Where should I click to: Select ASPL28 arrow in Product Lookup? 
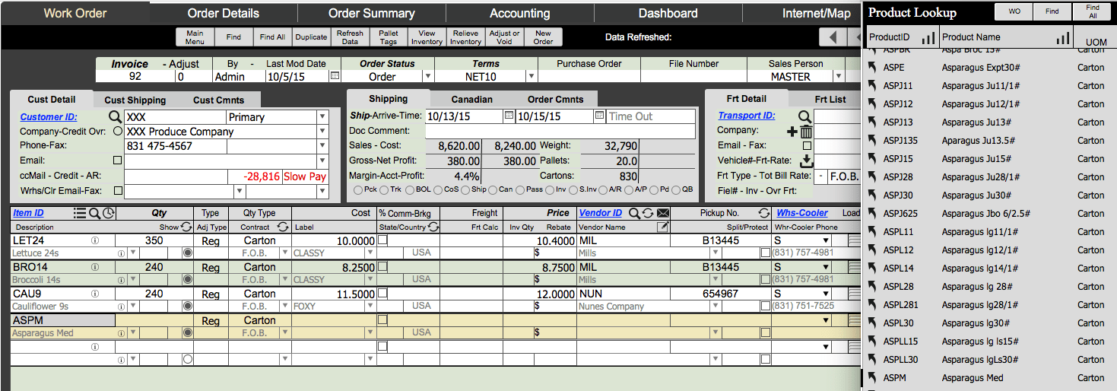(873, 286)
